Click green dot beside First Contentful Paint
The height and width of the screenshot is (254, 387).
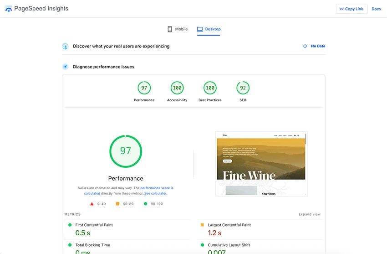tap(70, 225)
